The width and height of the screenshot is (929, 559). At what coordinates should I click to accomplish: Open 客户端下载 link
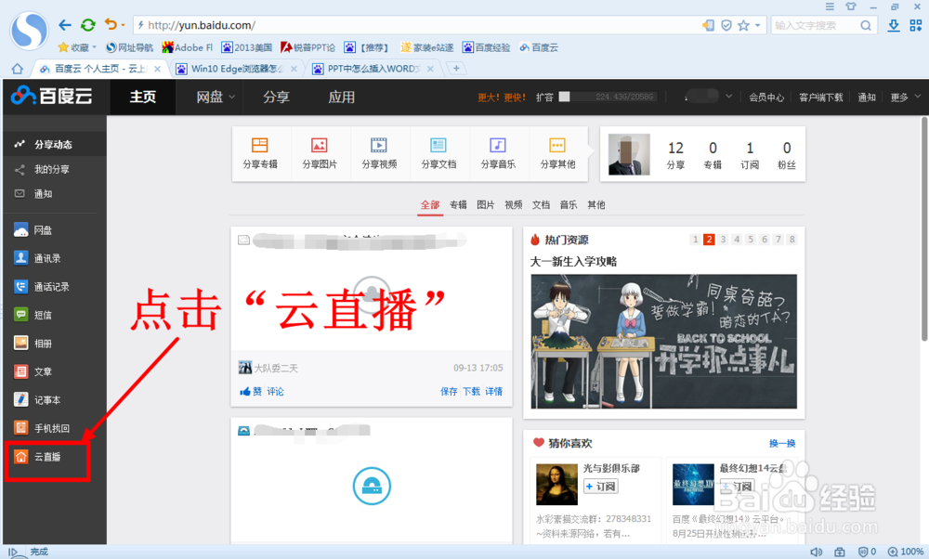coord(820,97)
